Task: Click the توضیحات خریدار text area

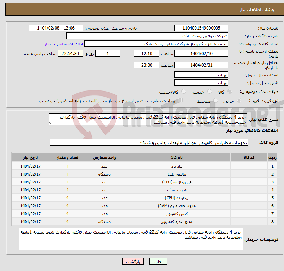Action: (x=131, y=240)
